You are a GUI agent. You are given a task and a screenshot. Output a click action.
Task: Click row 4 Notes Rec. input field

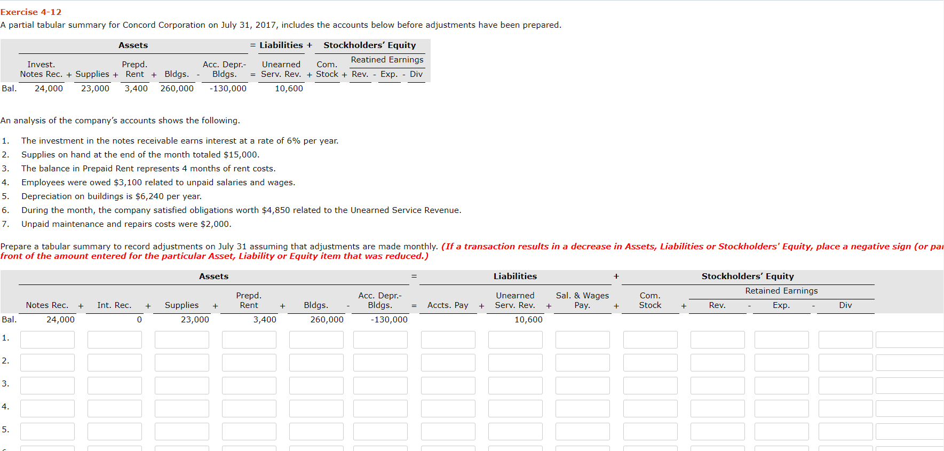47,408
